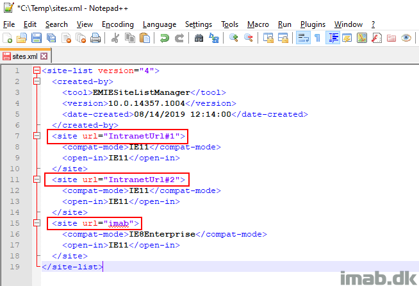The width and height of the screenshot is (419, 286).
Task: Click the Save All icon
Action: (x=51, y=38)
